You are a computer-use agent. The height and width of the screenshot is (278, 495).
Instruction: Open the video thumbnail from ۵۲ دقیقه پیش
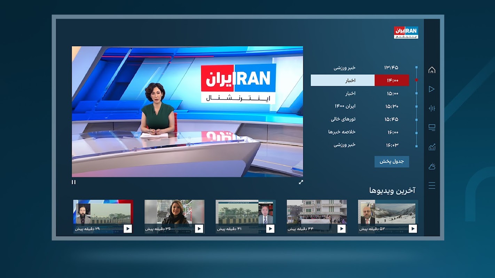[388, 216]
